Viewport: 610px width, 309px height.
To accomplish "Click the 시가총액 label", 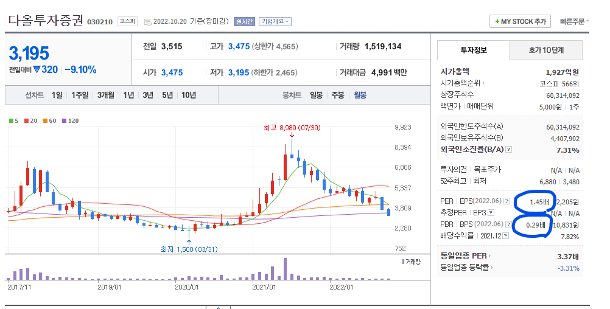I will (455, 72).
